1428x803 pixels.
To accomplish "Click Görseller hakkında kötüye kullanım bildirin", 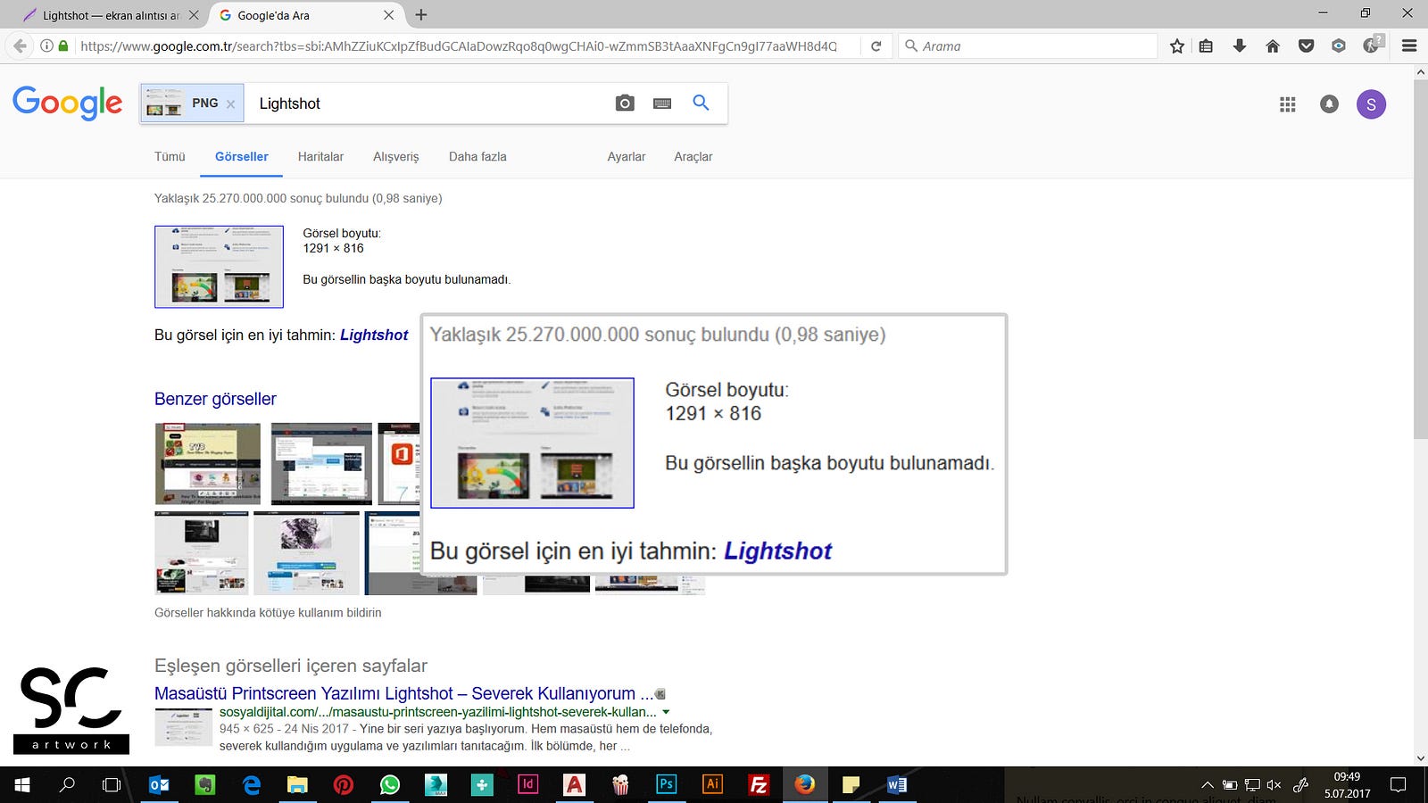I will coord(268,613).
